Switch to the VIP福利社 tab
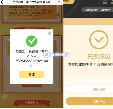Viewport: 113px width, 109px height. tap(91, 10)
